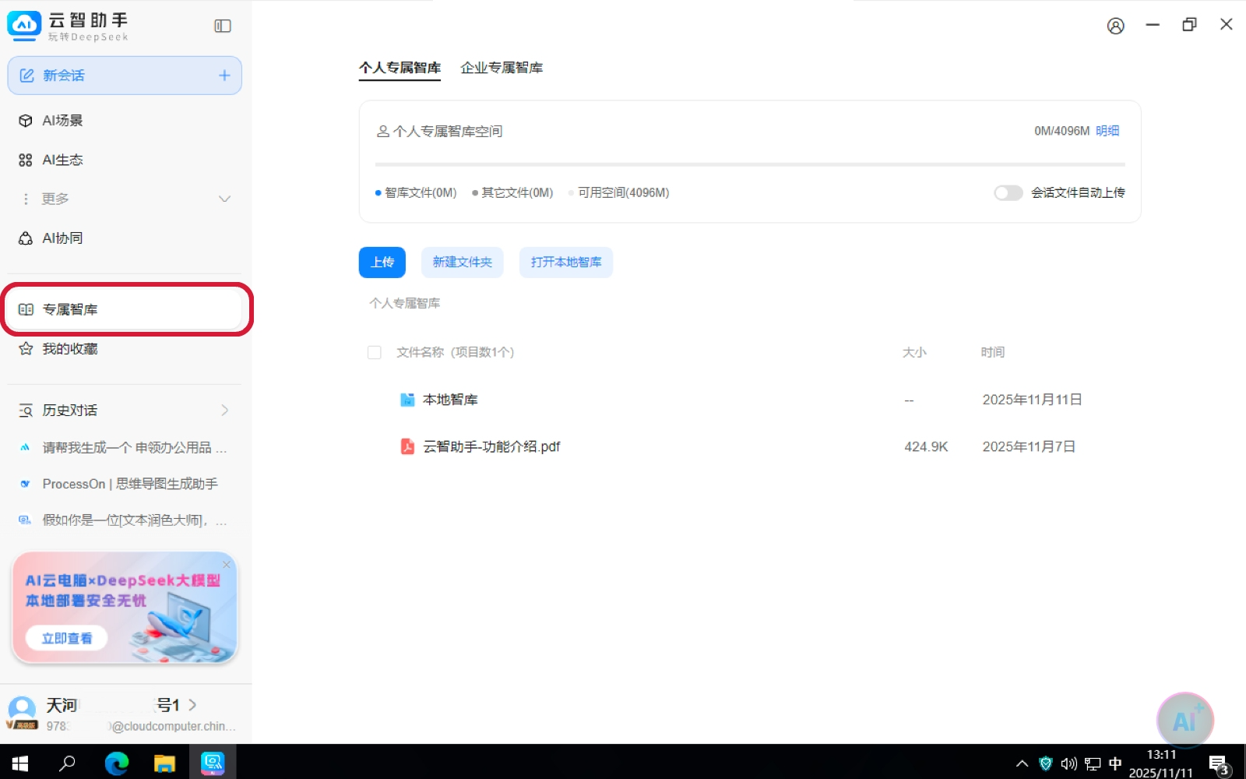Check the select-all files checkbox
Image resolution: width=1246 pixels, height=779 pixels.
[x=375, y=353]
